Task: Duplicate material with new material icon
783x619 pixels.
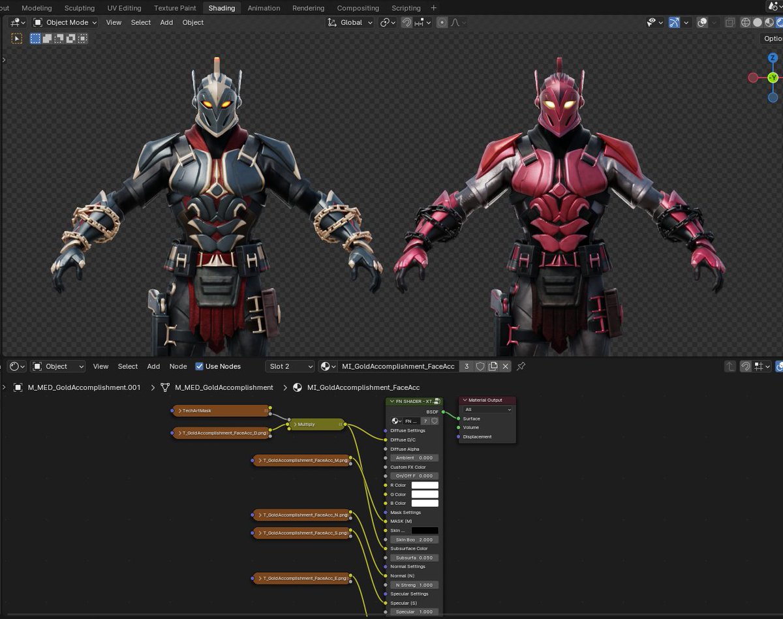Action: [493, 367]
